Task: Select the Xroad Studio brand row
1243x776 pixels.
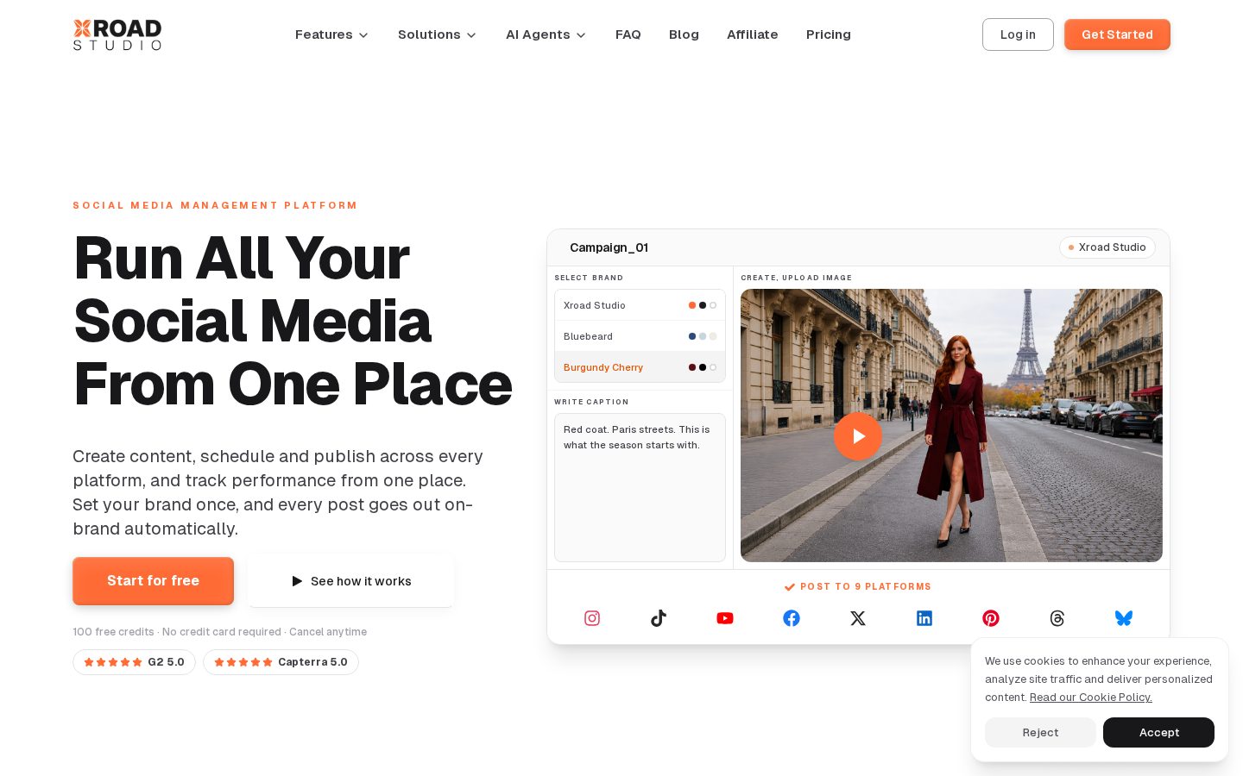Action: (640, 305)
